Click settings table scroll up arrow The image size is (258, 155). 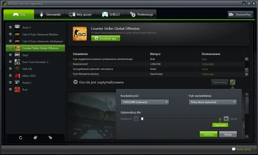pyautogui.click(x=247, y=59)
